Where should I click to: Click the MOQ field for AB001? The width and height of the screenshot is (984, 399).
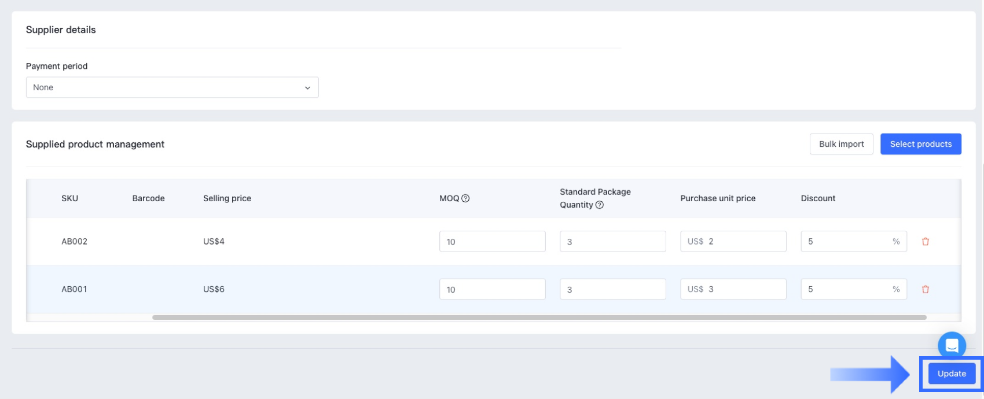[492, 289]
